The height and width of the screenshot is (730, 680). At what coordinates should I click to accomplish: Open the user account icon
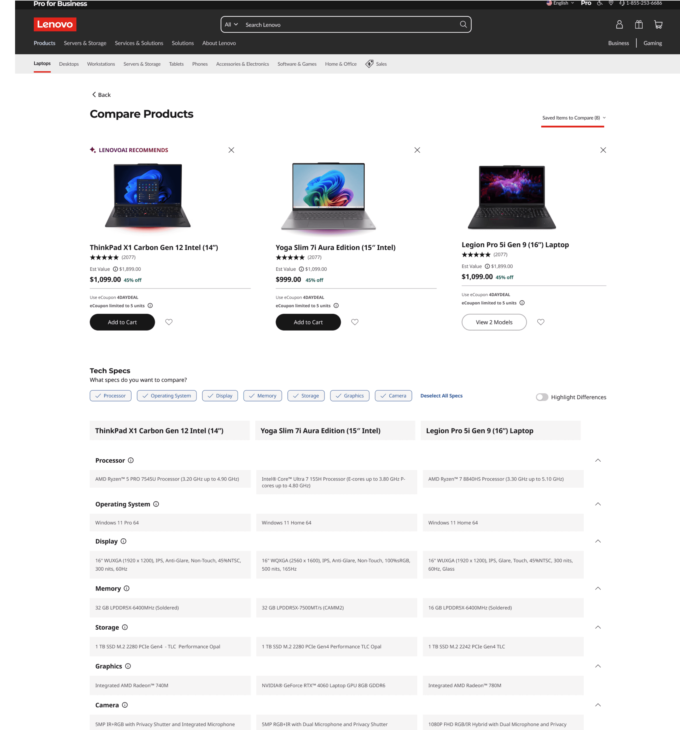(x=619, y=24)
